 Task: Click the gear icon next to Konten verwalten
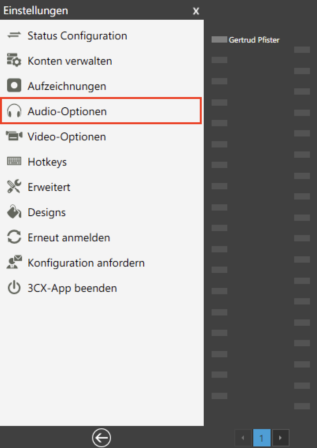(x=14, y=61)
